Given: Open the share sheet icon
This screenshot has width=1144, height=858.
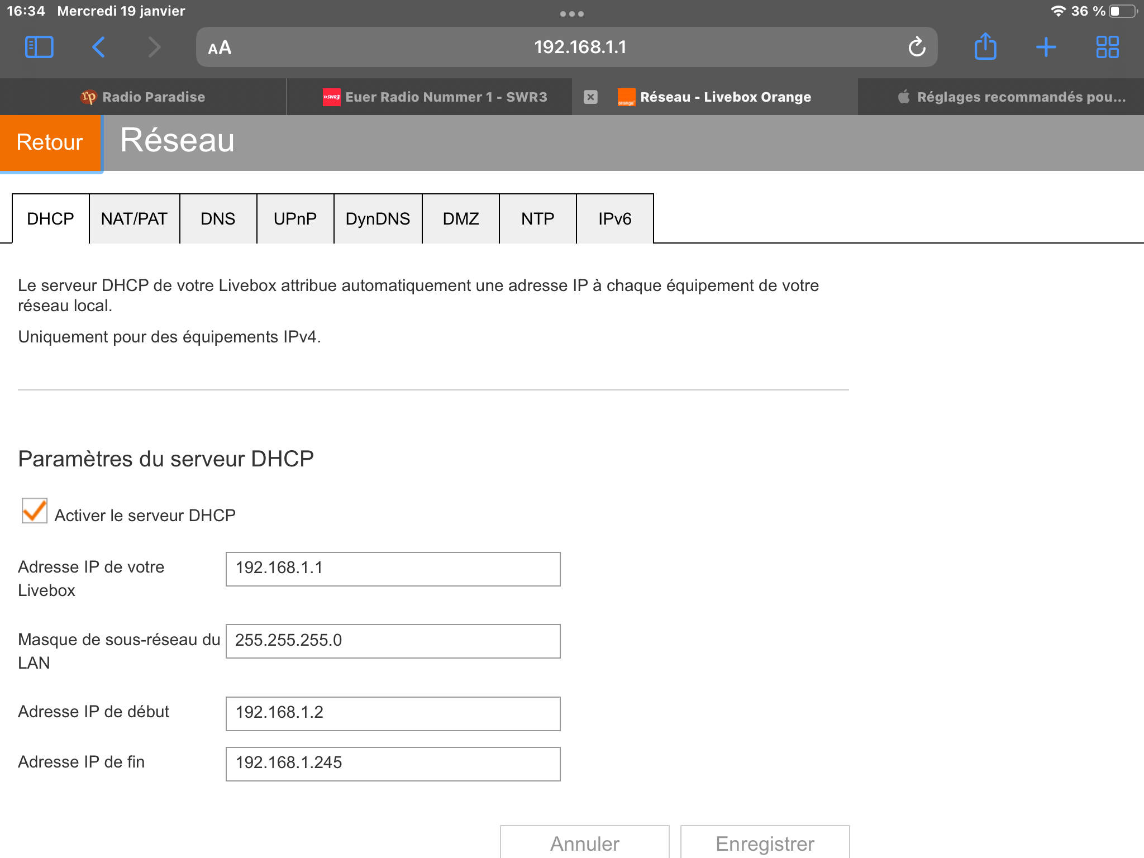Looking at the screenshot, I should coord(985,47).
